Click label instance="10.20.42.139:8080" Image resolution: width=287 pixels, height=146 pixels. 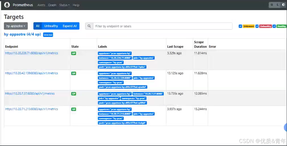pyautogui.click(x=115, y=78)
